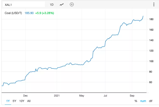The image size is (159, 107).
Task: Switch to dif display mode
Action: 151,101
